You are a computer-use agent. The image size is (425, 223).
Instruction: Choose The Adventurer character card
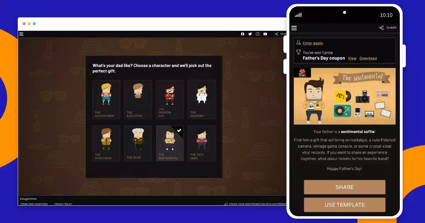(x=106, y=99)
